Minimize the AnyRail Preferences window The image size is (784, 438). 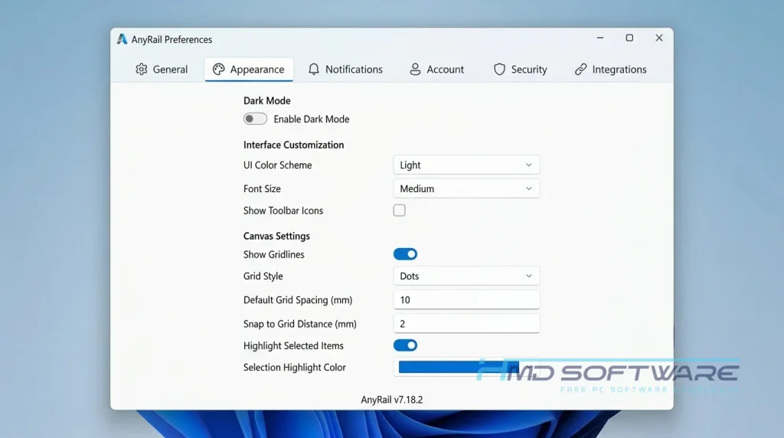tap(600, 38)
